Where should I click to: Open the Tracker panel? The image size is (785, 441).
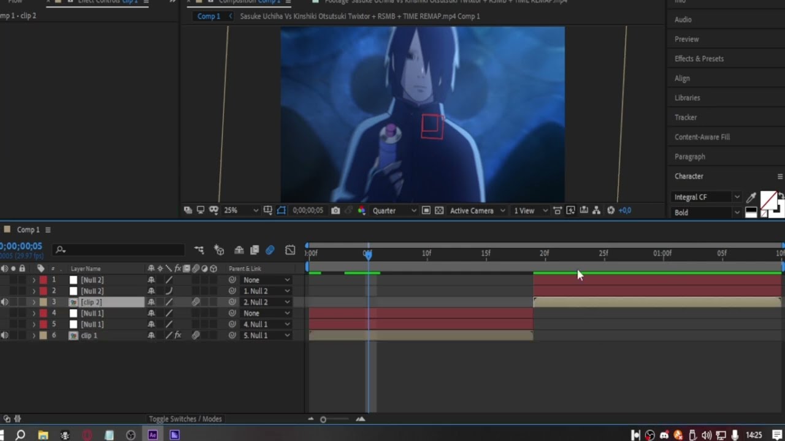coord(686,118)
